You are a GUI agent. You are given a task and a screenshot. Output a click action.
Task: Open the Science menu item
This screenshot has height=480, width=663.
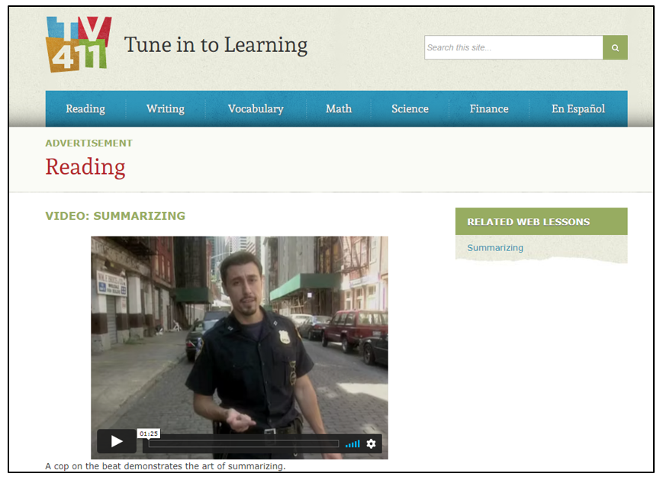[410, 108]
